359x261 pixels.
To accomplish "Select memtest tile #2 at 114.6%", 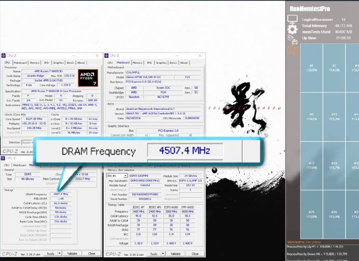I will [334, 68].
